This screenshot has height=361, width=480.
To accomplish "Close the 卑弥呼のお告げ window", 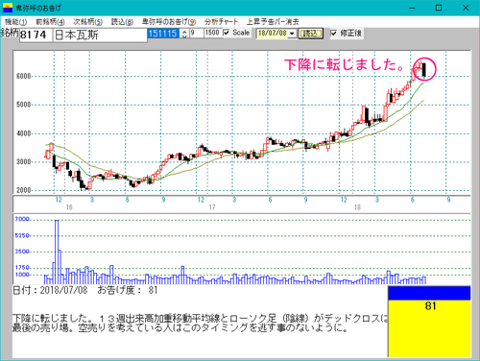I will pos(466,8).
